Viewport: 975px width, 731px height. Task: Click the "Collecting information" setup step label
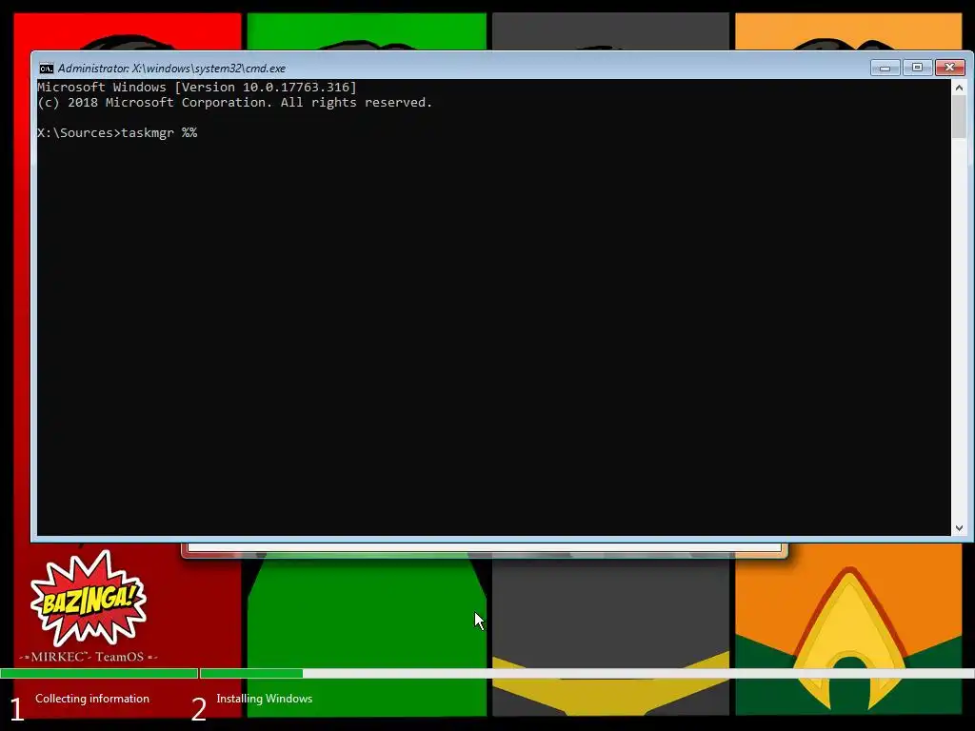92,698
